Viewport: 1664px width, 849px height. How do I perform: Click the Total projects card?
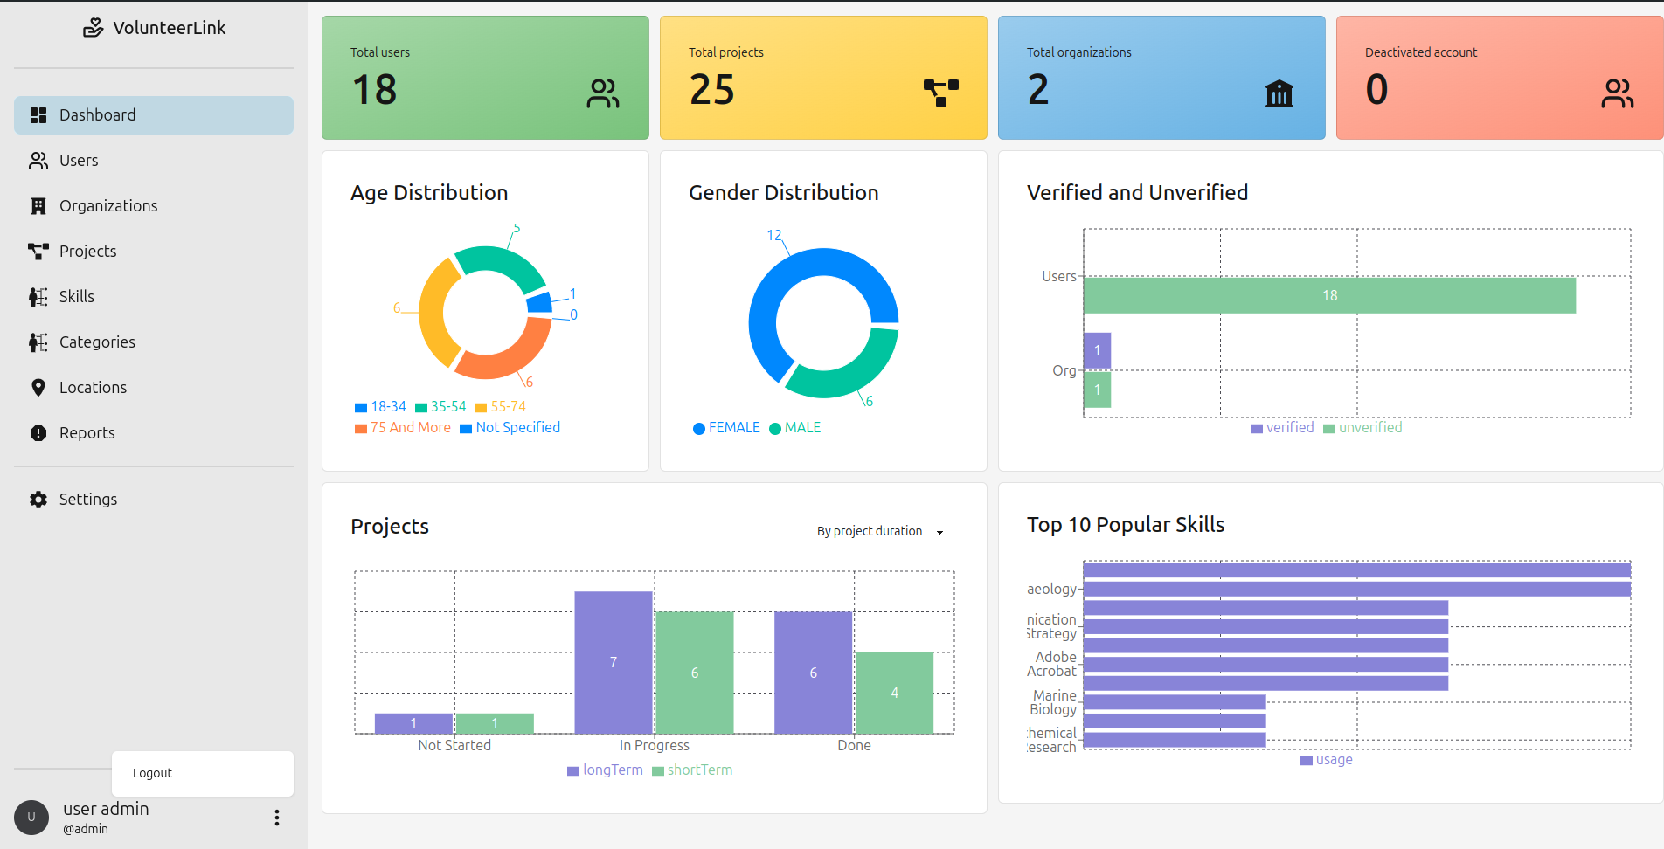823,78
